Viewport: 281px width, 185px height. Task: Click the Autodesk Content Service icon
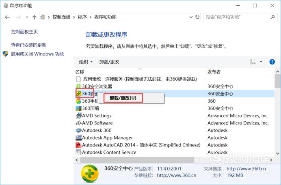tap(78, 152)
